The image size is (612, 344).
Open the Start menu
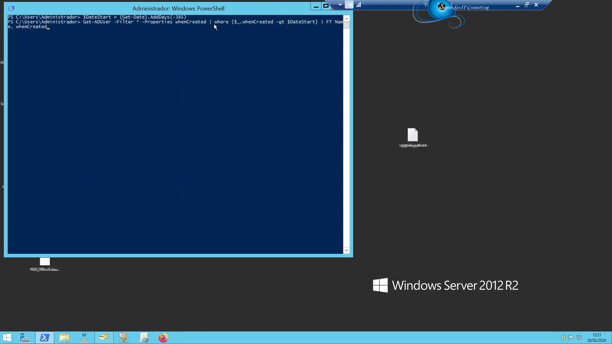click(x=7, y=338)
